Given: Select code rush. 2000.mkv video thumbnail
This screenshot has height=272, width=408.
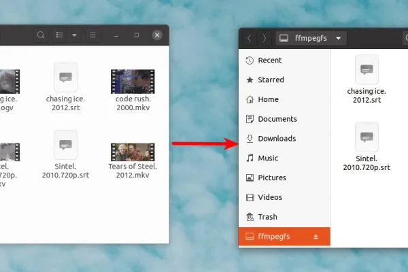Looking at the screenshot, I should 133,82.
